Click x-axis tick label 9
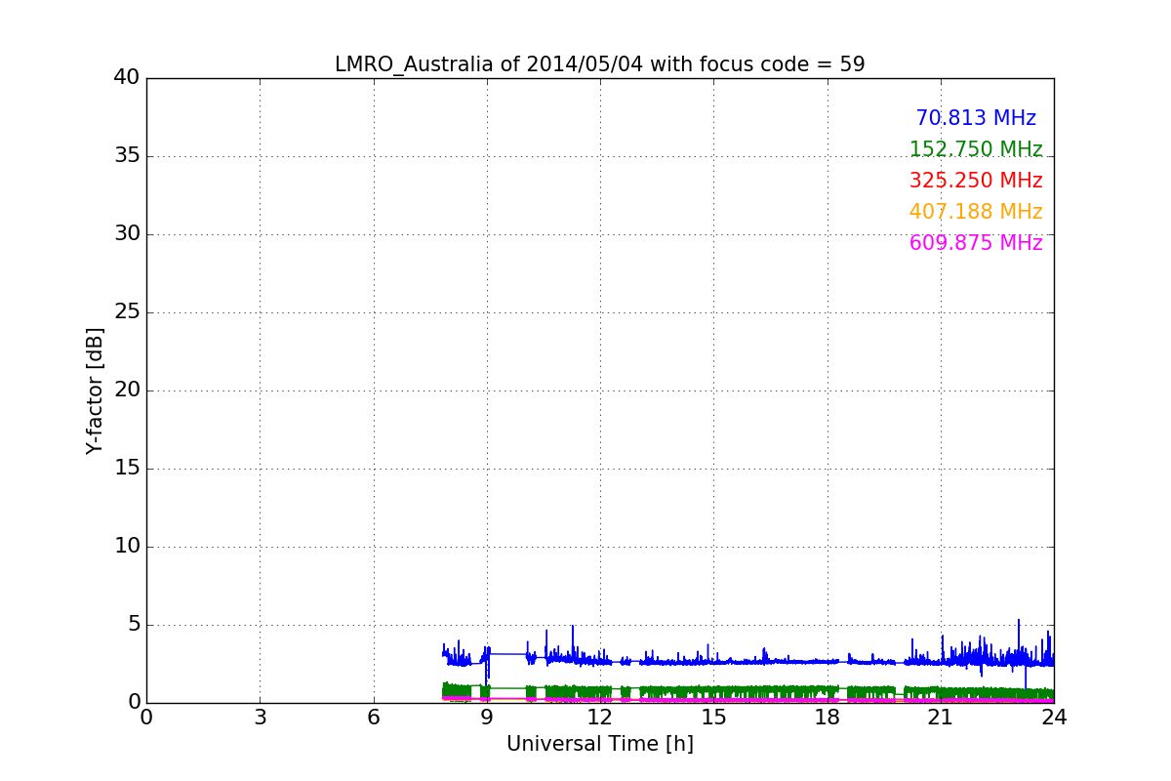 [487, 718]
